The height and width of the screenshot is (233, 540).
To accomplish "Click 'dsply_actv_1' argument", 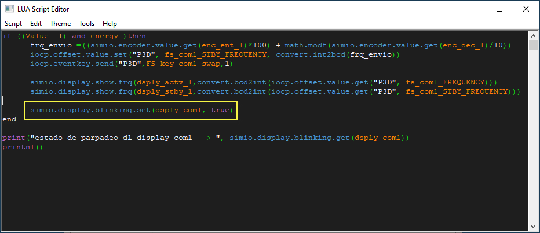I will click(x=165, y=83).
